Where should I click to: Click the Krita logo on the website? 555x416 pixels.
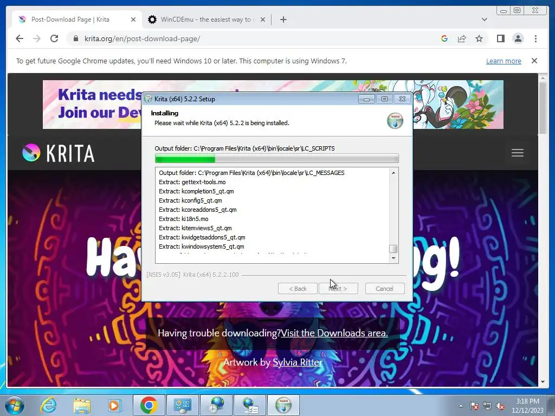point(59,153)
